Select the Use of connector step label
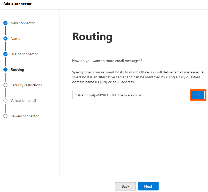 (24, 54)
